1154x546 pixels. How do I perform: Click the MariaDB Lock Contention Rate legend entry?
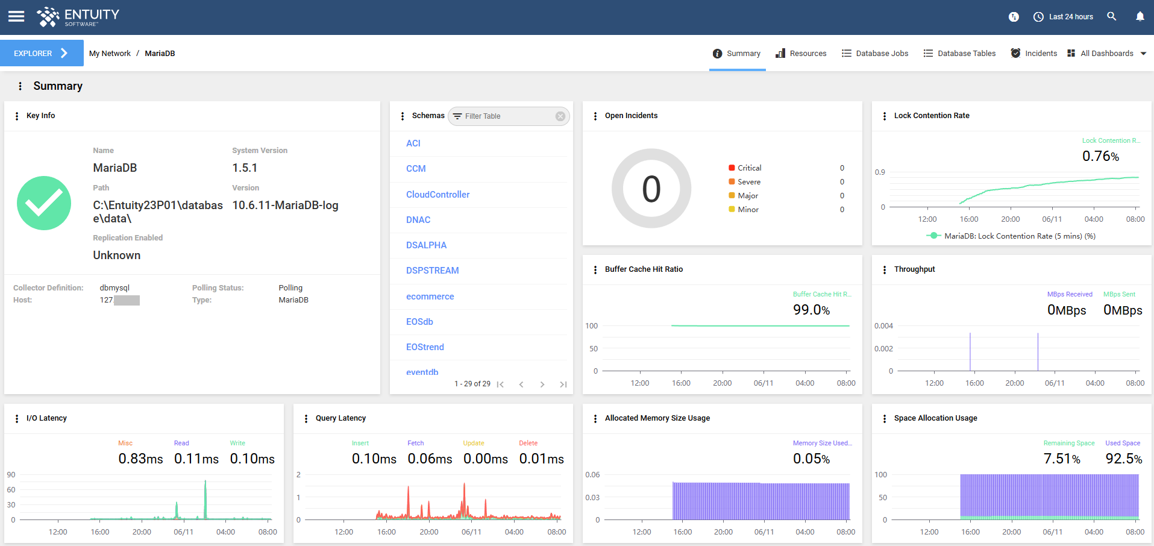point(1011,236)
